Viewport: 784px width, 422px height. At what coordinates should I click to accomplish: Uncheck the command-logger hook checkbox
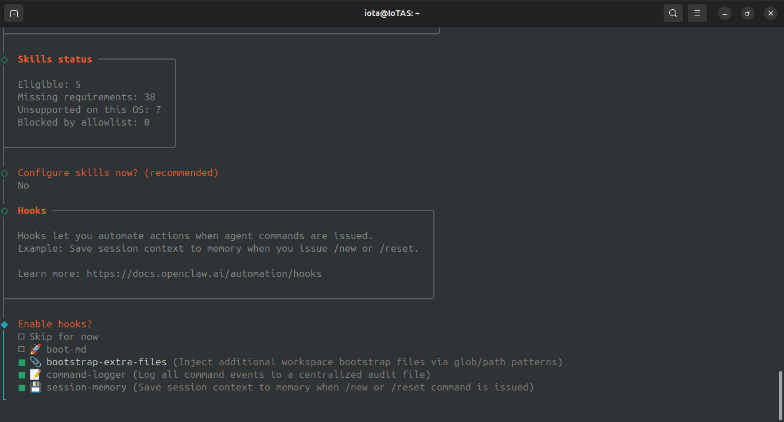click(x=21, y=375)
